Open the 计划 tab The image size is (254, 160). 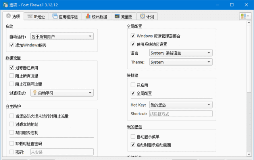(x=147, y=16)
